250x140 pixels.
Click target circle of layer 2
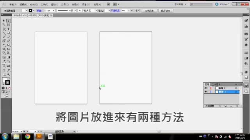click(236, 88)
